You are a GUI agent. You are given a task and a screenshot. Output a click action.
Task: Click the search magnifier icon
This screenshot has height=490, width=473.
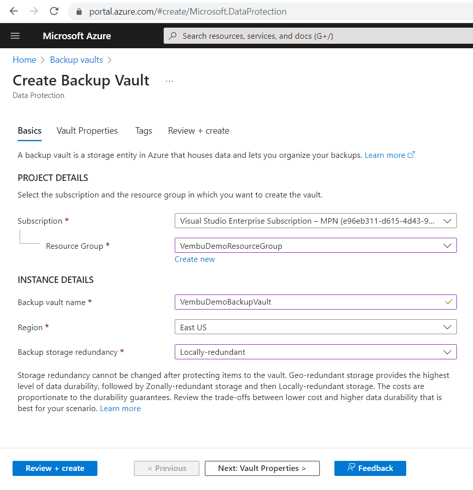[x=172, y=36]
